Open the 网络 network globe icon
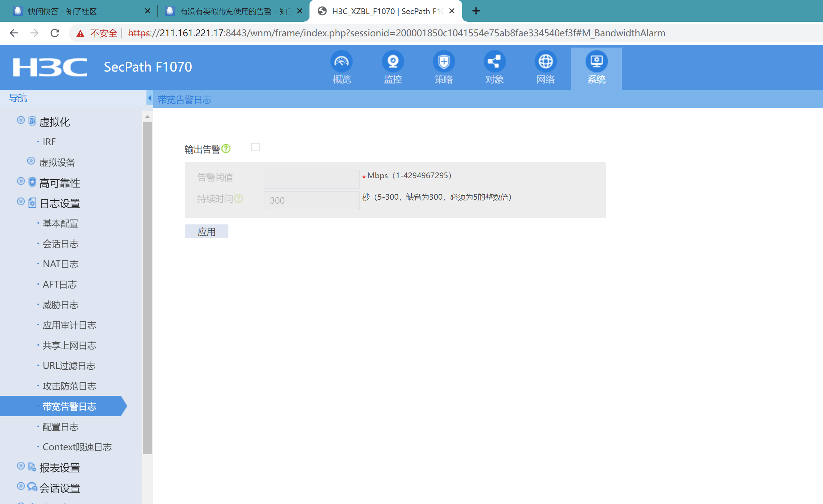Screen dimensions: 823x504 click(545, 62)
